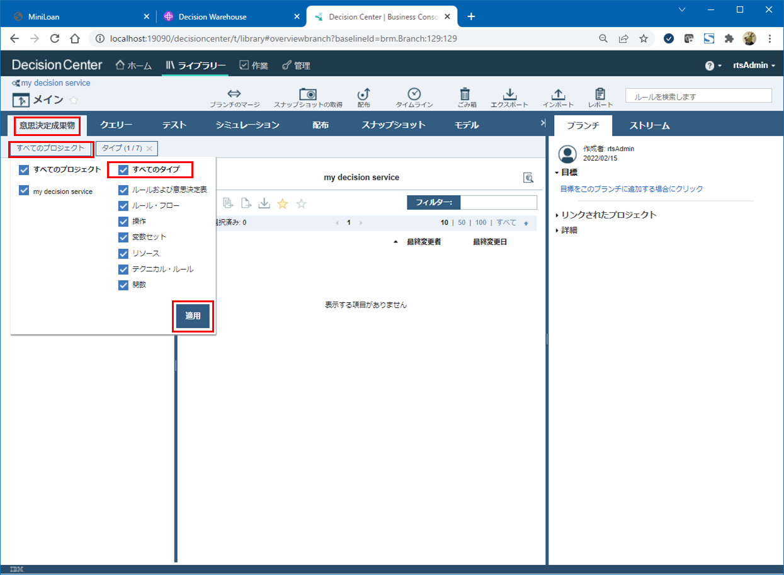Toggle the すべてのプロジェクト checkbox

coord(24,169)
